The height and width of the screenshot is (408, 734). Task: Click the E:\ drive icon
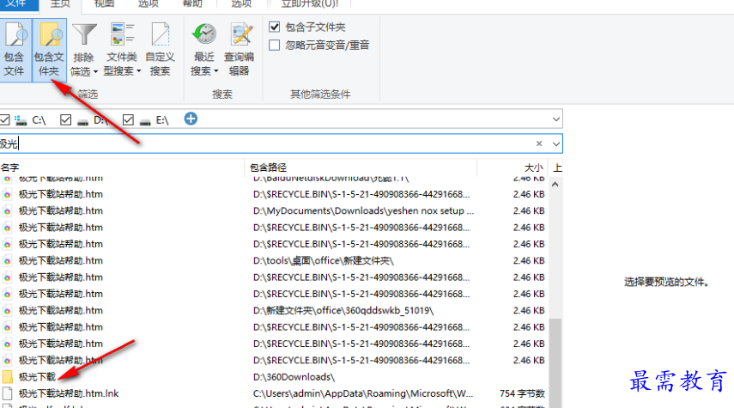[145, 121]
